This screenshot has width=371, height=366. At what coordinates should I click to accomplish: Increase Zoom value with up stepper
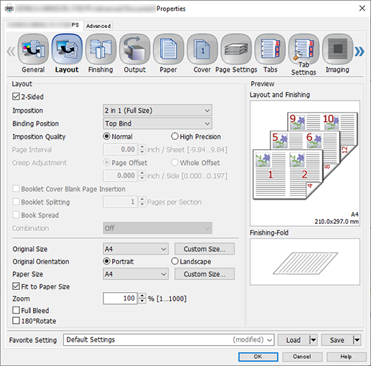[x=142, y=296]
